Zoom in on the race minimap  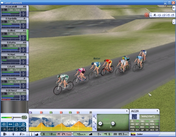[x=95, y=117]
